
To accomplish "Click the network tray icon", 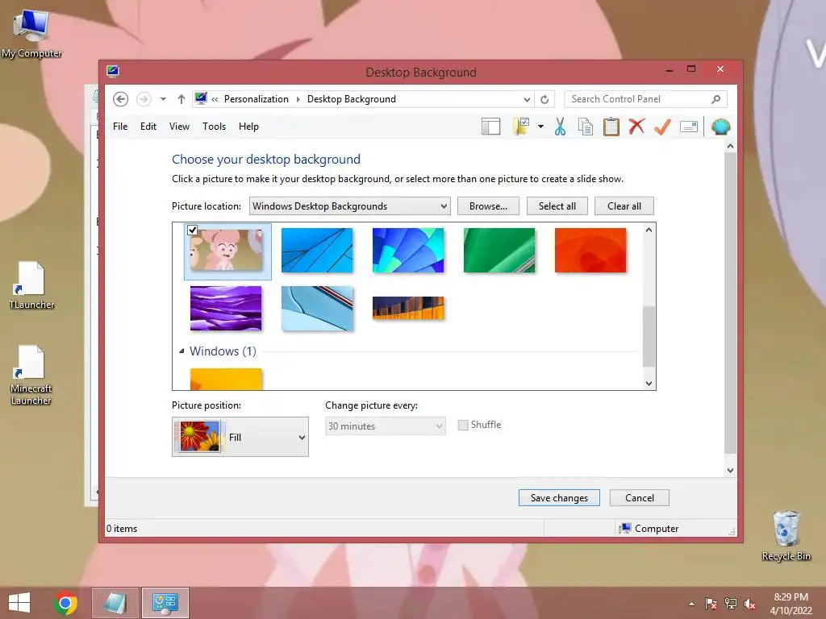I will 731,604.
